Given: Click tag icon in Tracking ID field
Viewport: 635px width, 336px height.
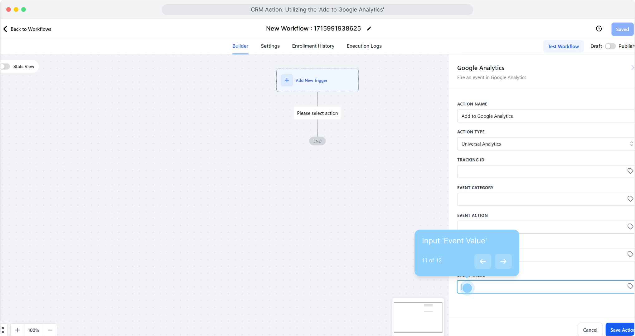Looking at the screenshot, I should [x=630, y=171].
